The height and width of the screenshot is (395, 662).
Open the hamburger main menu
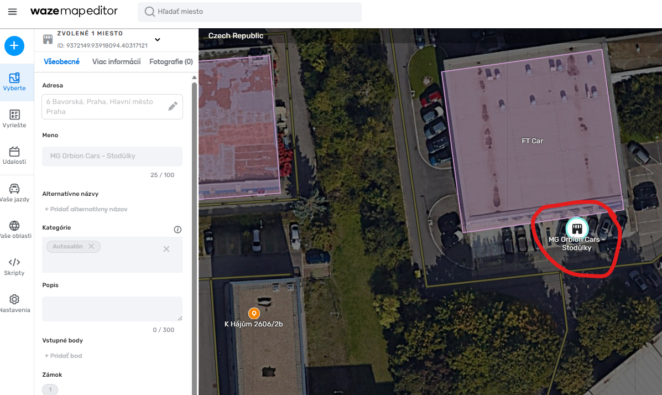(12, 12)
